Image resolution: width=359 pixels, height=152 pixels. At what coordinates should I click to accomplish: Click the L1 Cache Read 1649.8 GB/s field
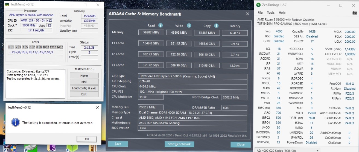tap(151, 43)
